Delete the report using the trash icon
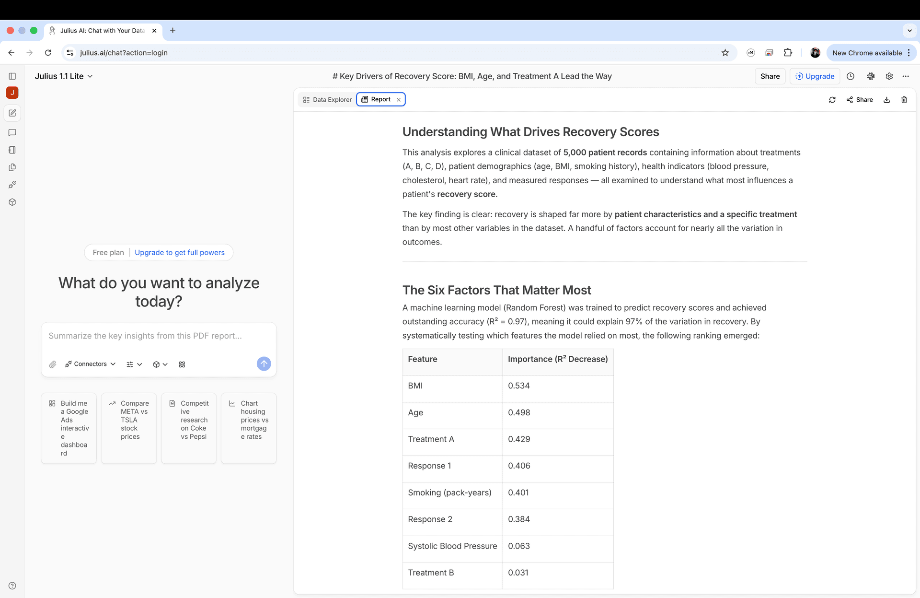 pos(904,100)
